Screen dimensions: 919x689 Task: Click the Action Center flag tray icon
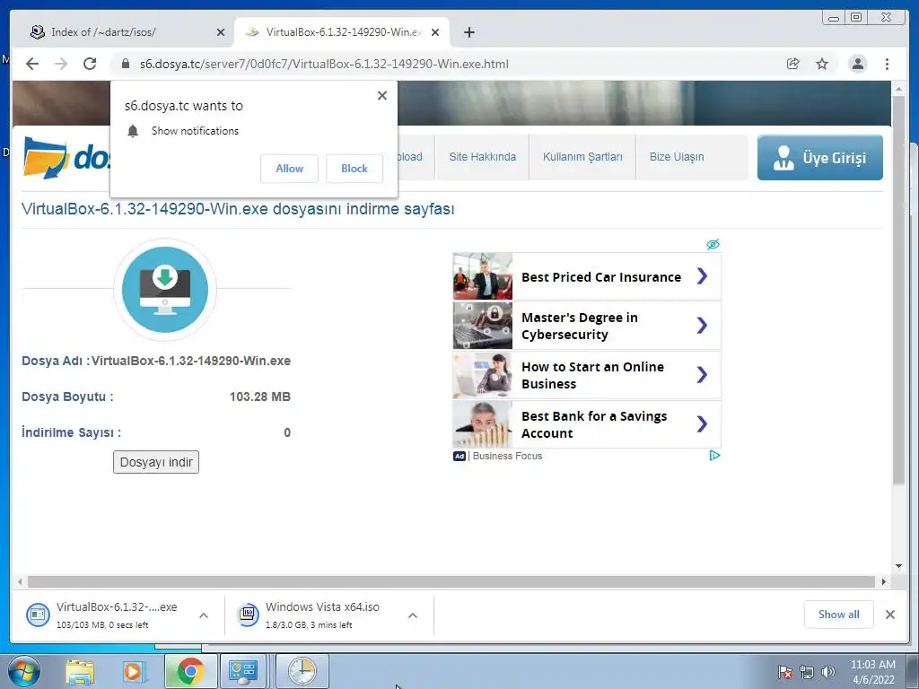(784, 672)
